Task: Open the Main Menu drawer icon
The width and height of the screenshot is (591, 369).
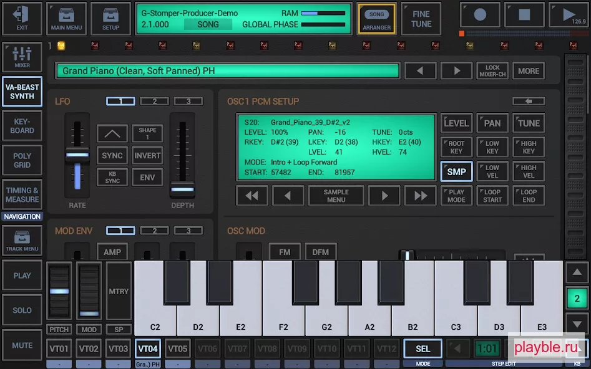Action: [x=66, y=18]
